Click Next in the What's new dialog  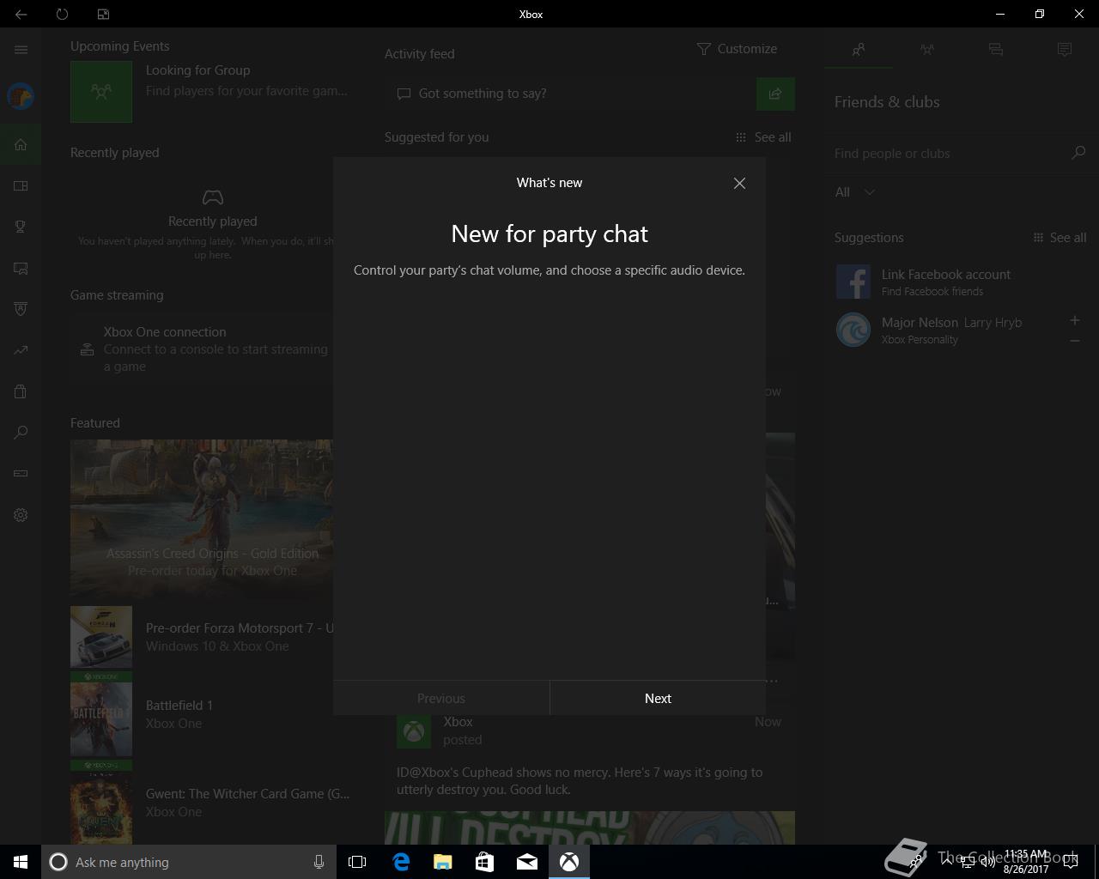pos(658,698)
